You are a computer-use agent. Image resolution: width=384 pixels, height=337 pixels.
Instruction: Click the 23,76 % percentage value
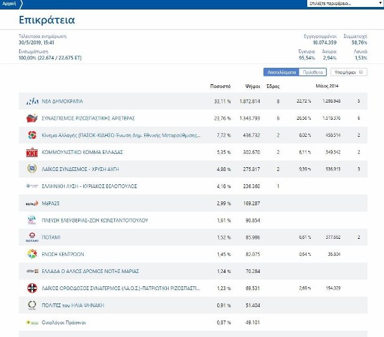click(222, 118)
